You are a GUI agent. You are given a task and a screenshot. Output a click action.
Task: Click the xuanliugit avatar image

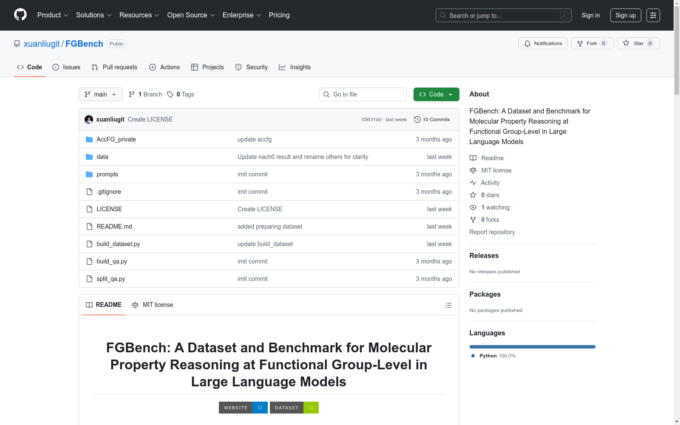(89, 119)
